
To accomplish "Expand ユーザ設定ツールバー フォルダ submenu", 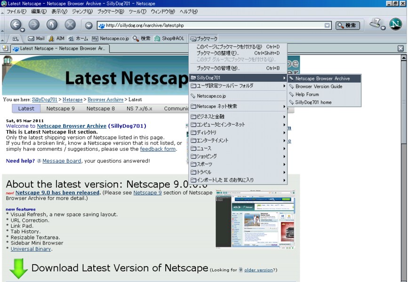I will coord(238,86).
